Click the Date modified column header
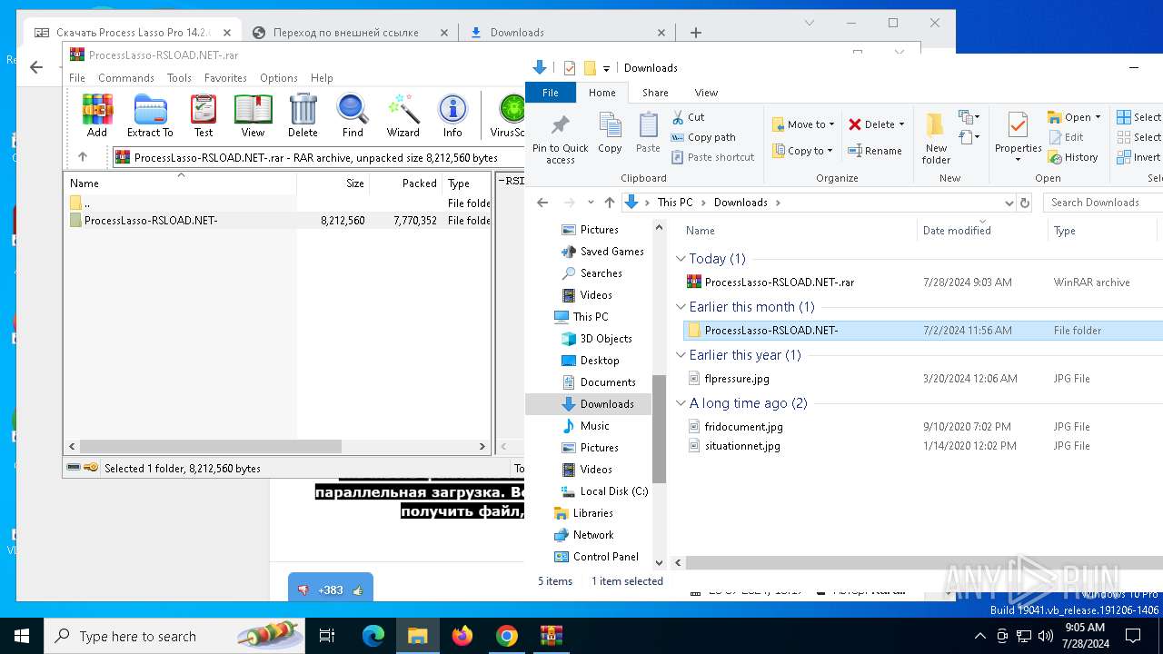 957,231
